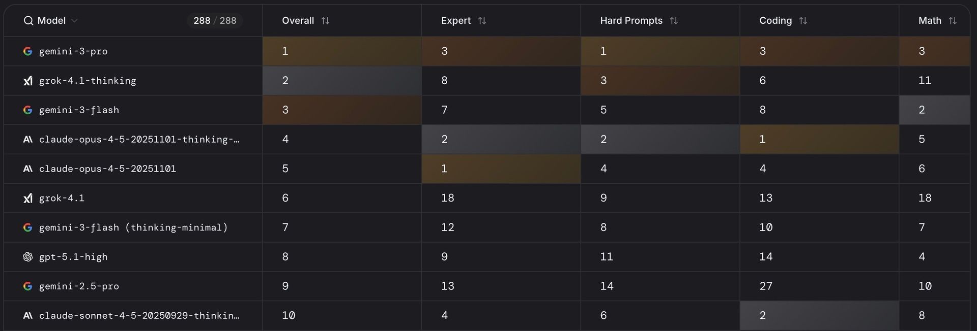Screen dimensions: 977x331
Task: Click claude-sonnet-4-5 gray Coding rank 2 cell
Action: [x=819, y=316]
